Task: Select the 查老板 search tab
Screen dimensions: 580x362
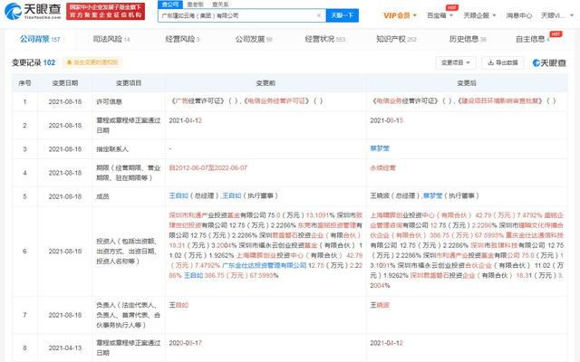Action: (195, 5)
